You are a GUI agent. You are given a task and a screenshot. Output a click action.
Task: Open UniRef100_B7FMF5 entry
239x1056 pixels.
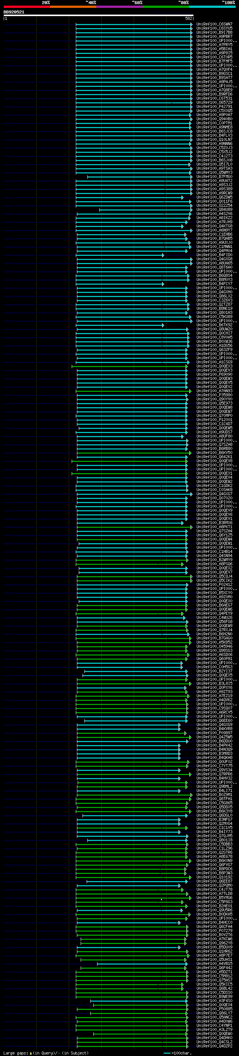(x=214, y=61)
